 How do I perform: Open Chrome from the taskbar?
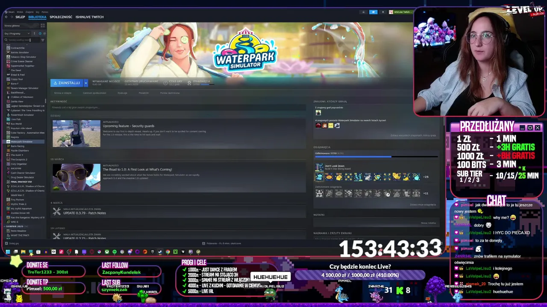click(168, 252)
